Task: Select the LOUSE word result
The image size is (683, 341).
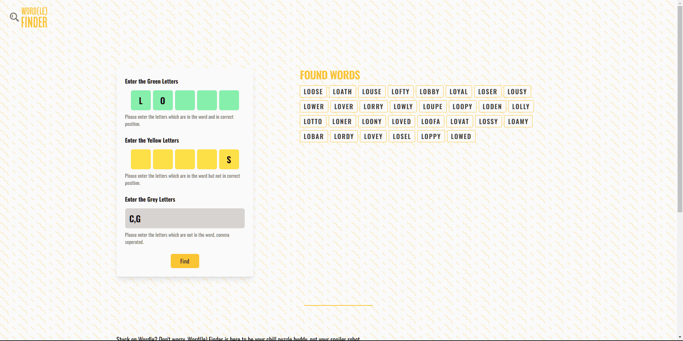Action: (x=371, y=92)
